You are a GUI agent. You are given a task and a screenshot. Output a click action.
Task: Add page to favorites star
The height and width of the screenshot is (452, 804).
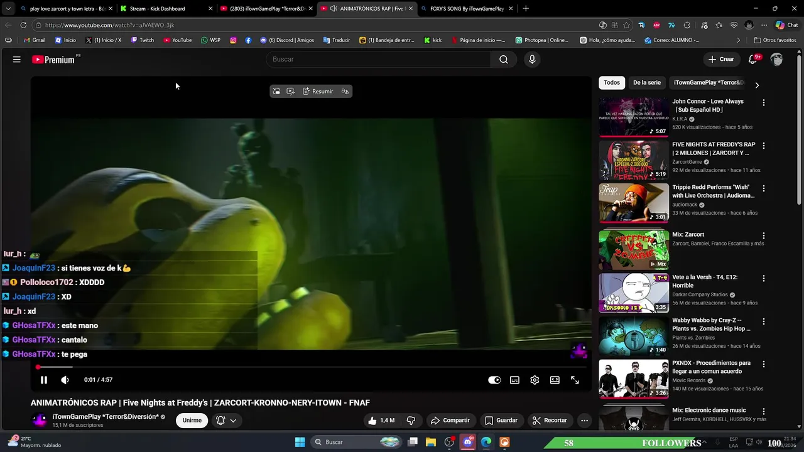tap(626, 25)
